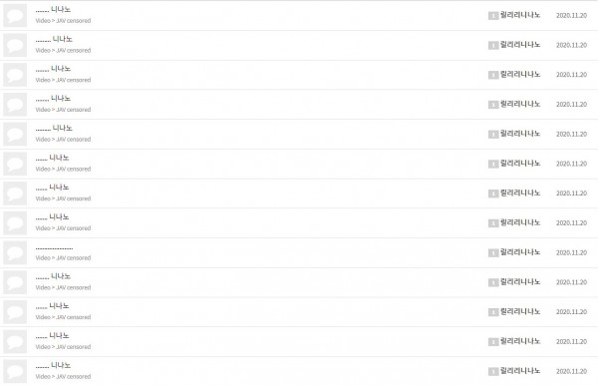Click the level 1 badge beside the dots-only post's author
Screen dimensions: 598x386
[x=493, y=252]
